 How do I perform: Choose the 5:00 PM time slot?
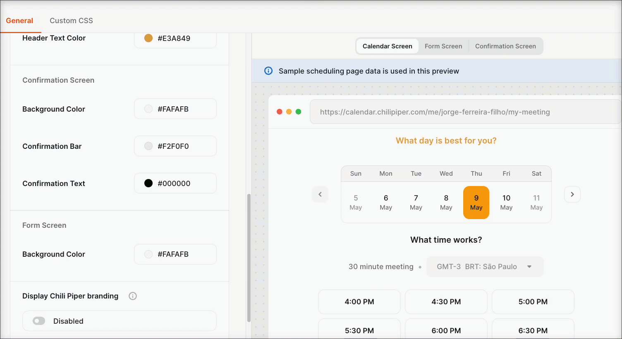click(x=533, y=302)
